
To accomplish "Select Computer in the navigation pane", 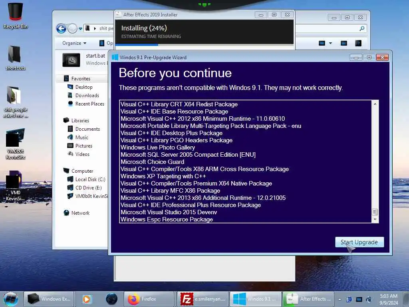I will pyautogui.click(x=82, y=171).
